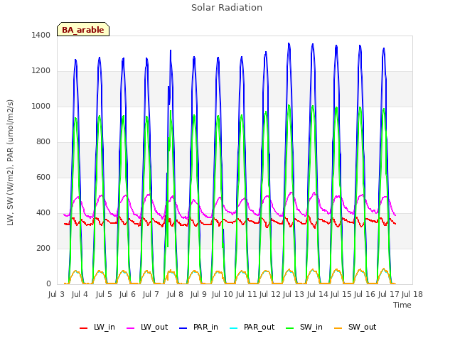Select the LW_in legend label
Screen dimensions: 455x341
point(105,327)
